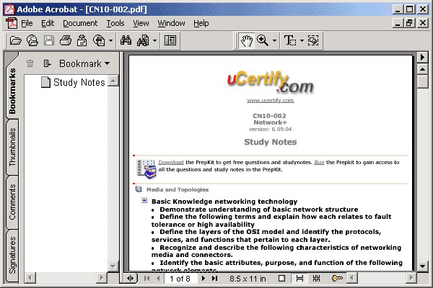Click the Print toolbar icon

click(x=66, y=40)
